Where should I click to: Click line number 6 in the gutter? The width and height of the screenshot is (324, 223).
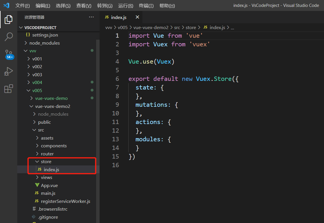tap(117, 79)
